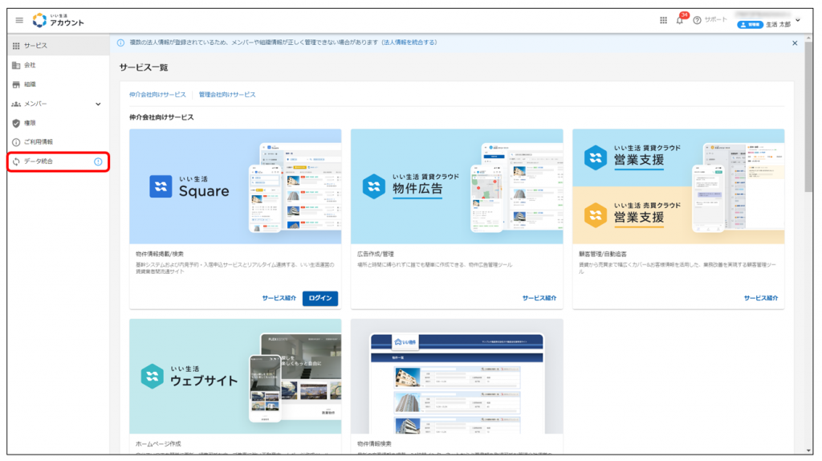The width and height of the screenshot is (822, 461).
Task: Click the 広告作成/管理 text
Action: click(x=376, y=254)
